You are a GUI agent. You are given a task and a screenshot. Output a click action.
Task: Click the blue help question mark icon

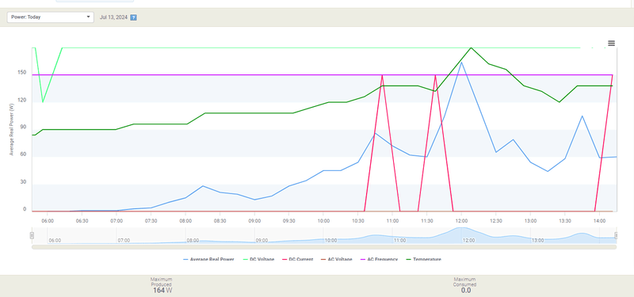click(x=133, y=17)
